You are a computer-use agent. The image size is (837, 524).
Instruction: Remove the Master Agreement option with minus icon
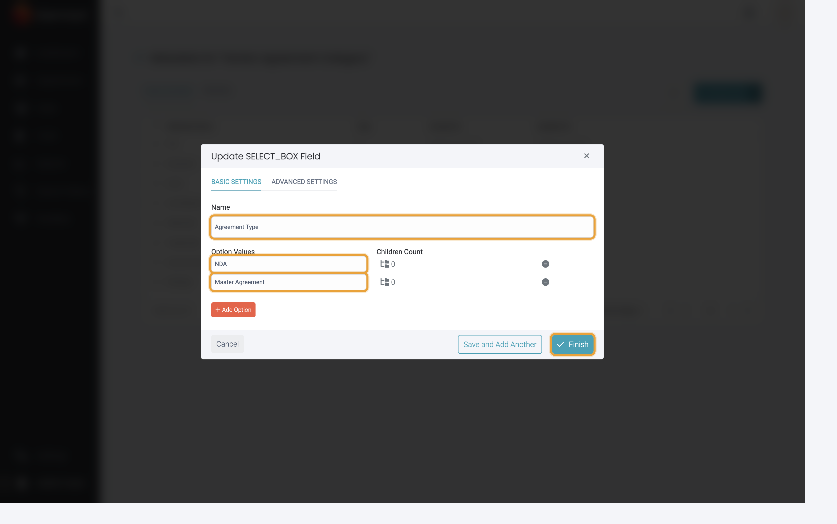tap(546, 282)
